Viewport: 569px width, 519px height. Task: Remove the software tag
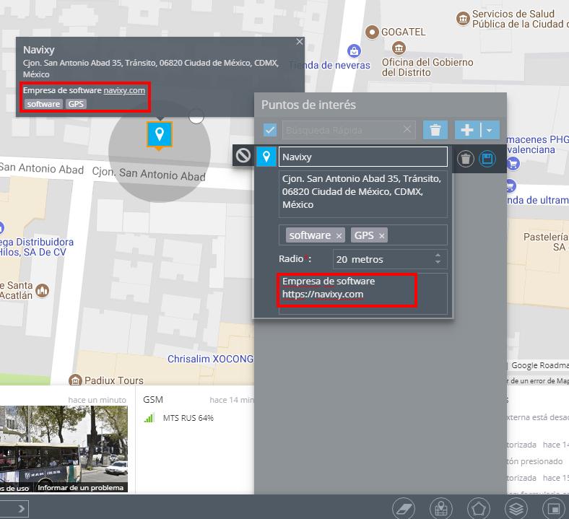339,236
